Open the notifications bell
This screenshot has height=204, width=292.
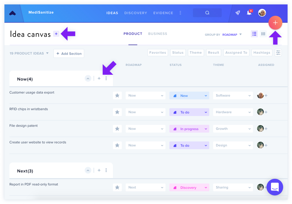pos(249,12)
